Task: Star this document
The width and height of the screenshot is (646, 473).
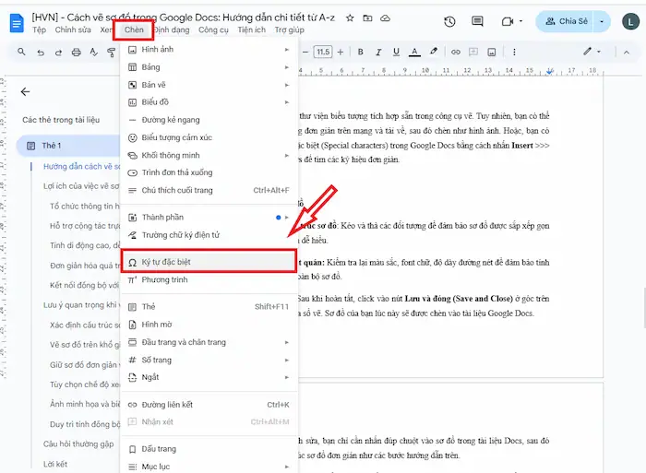Action: [x=350, y=18]
